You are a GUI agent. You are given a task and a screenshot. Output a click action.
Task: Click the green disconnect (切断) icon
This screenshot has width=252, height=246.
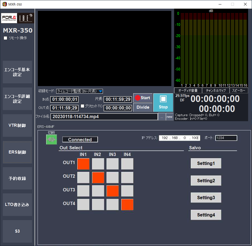(x=51, y=140)
